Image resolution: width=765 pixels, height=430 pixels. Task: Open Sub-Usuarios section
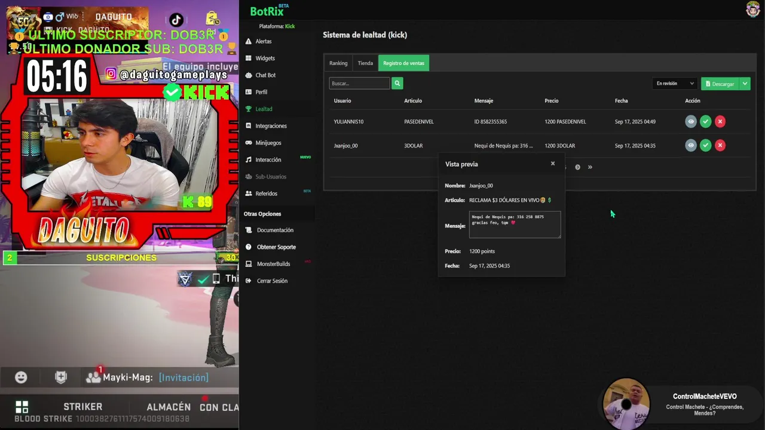pos(271,177)
